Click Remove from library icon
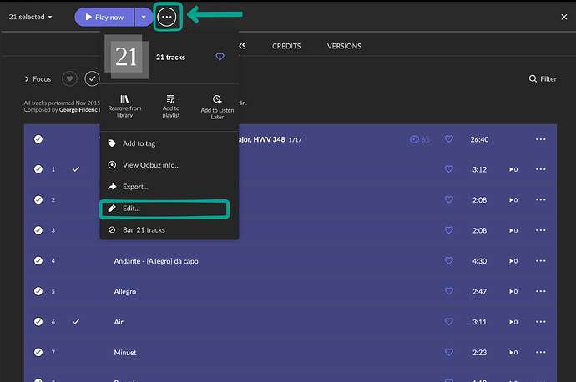The width and height of the screenshot is (576, 382). 124,99
